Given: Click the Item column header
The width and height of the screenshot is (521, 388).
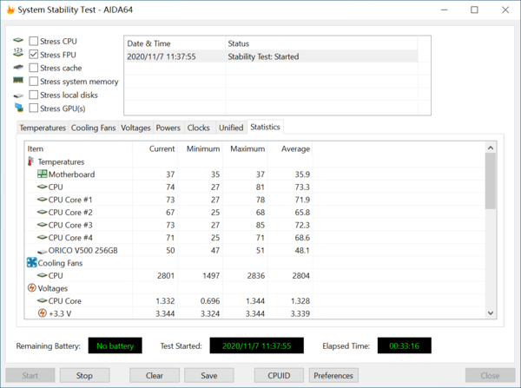Looking at the screenshot, I should [79, 148].
